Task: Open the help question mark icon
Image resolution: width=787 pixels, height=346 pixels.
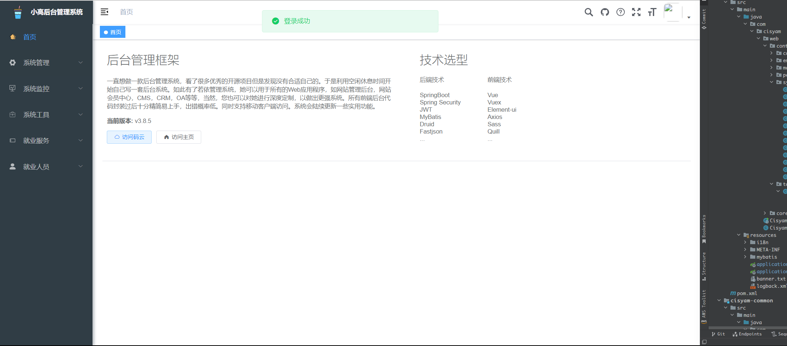Action: [x=620, y=12]
